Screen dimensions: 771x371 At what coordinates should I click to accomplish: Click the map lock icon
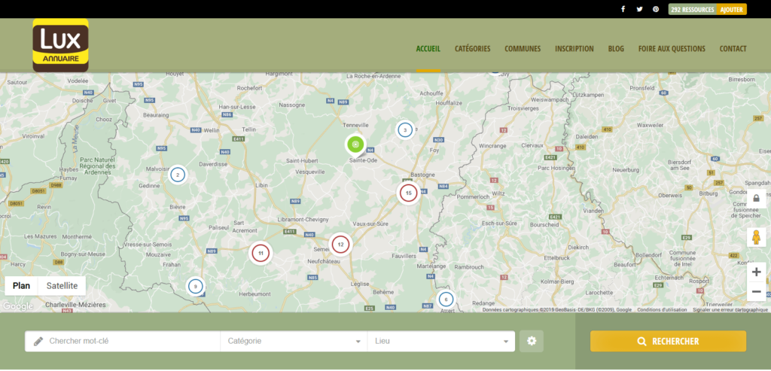pos(756,199)
